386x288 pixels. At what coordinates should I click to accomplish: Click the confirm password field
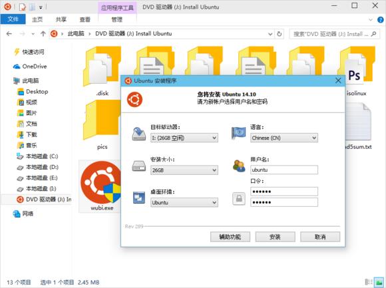click(x=284, y=202)
